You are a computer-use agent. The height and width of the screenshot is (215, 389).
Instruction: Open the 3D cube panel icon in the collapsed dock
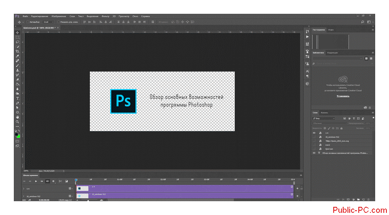[307, 84]
